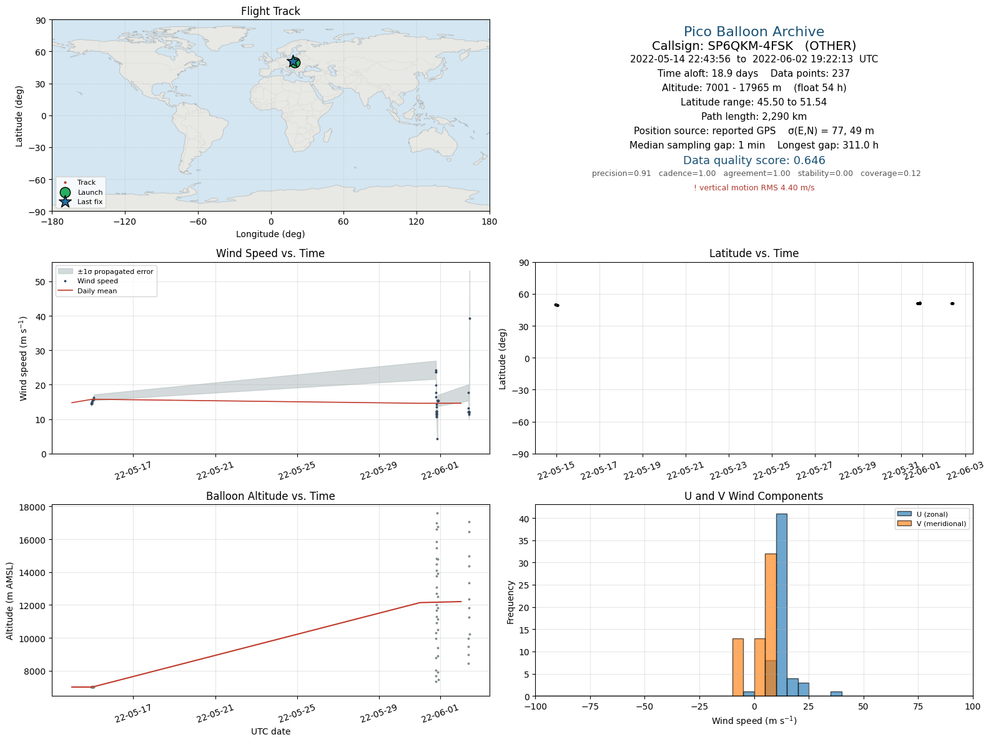Select the blue Last fix star on the world map

point(293,61)
